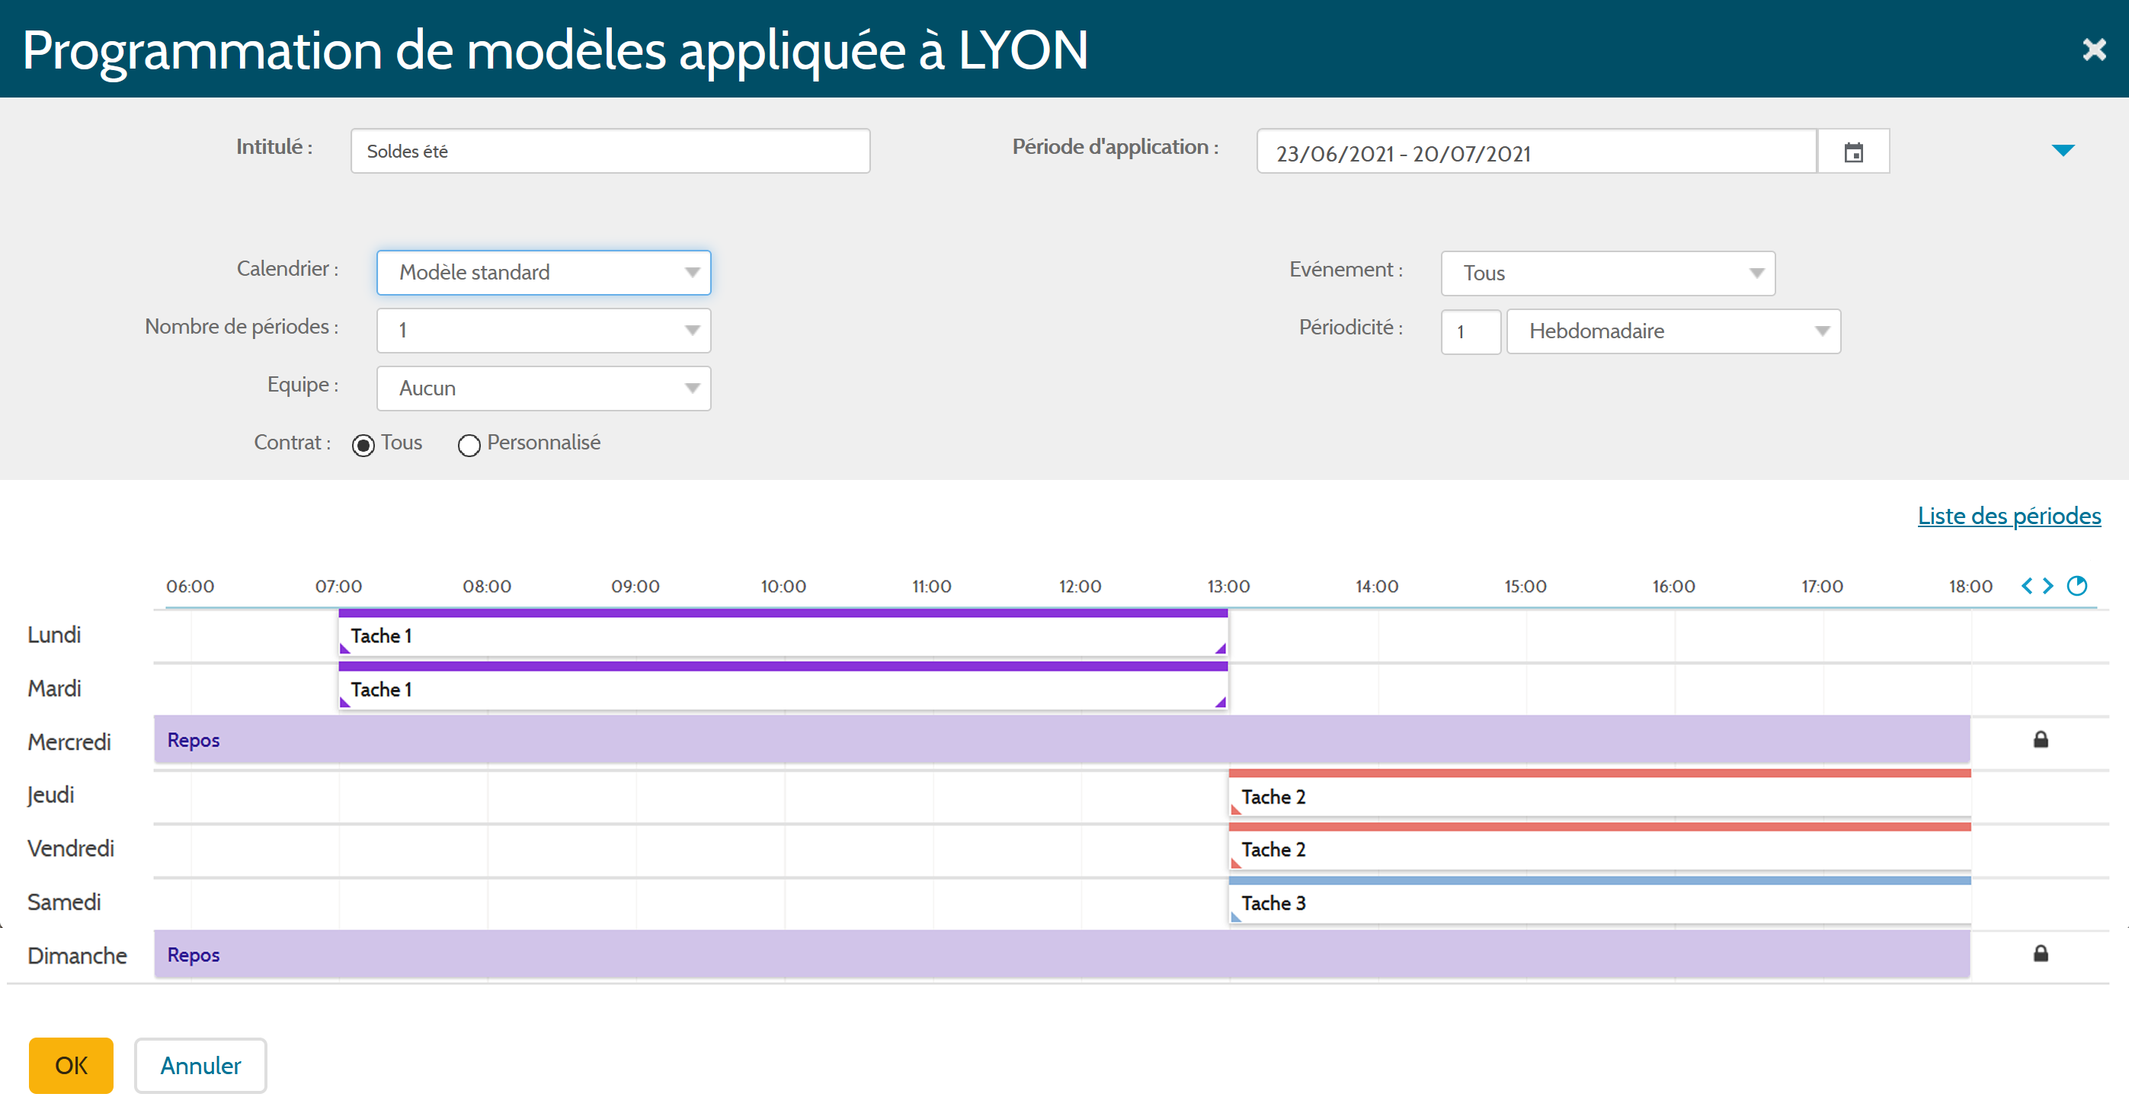2129x1113 pixels.
Task: Click the lock icon on Mercredi row
Action: (2041, 740)
